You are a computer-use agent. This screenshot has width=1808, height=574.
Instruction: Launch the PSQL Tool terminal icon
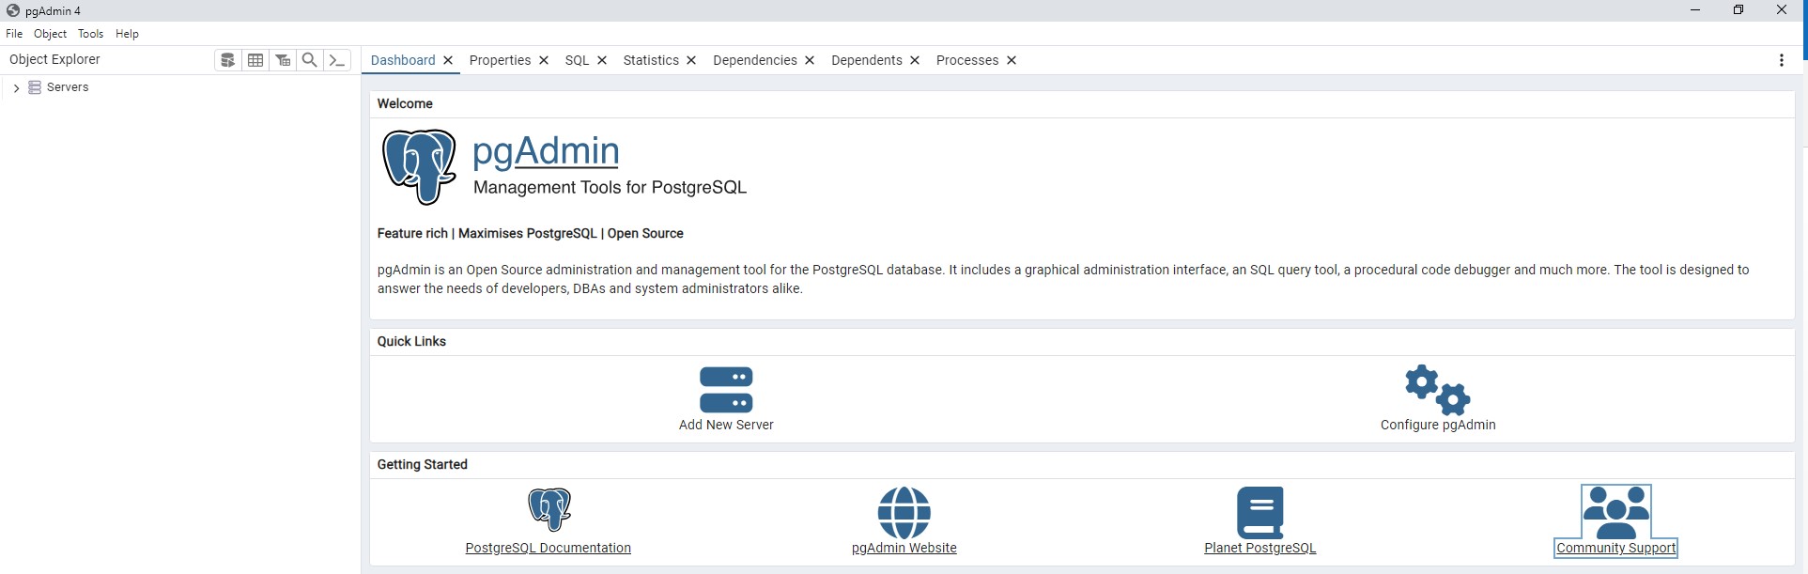pos(337,60)
